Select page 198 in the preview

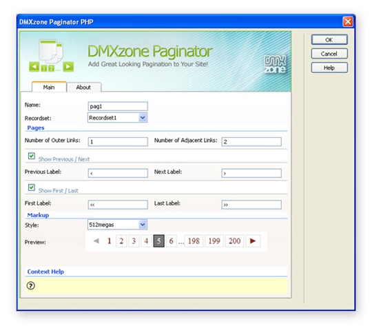(x=194, y=241)
